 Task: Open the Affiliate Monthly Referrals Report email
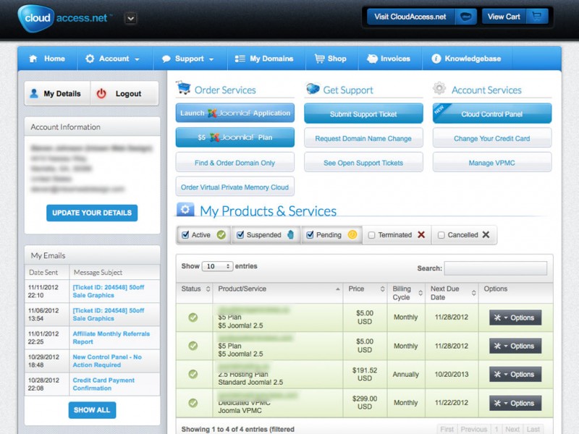tap(111, 338)
